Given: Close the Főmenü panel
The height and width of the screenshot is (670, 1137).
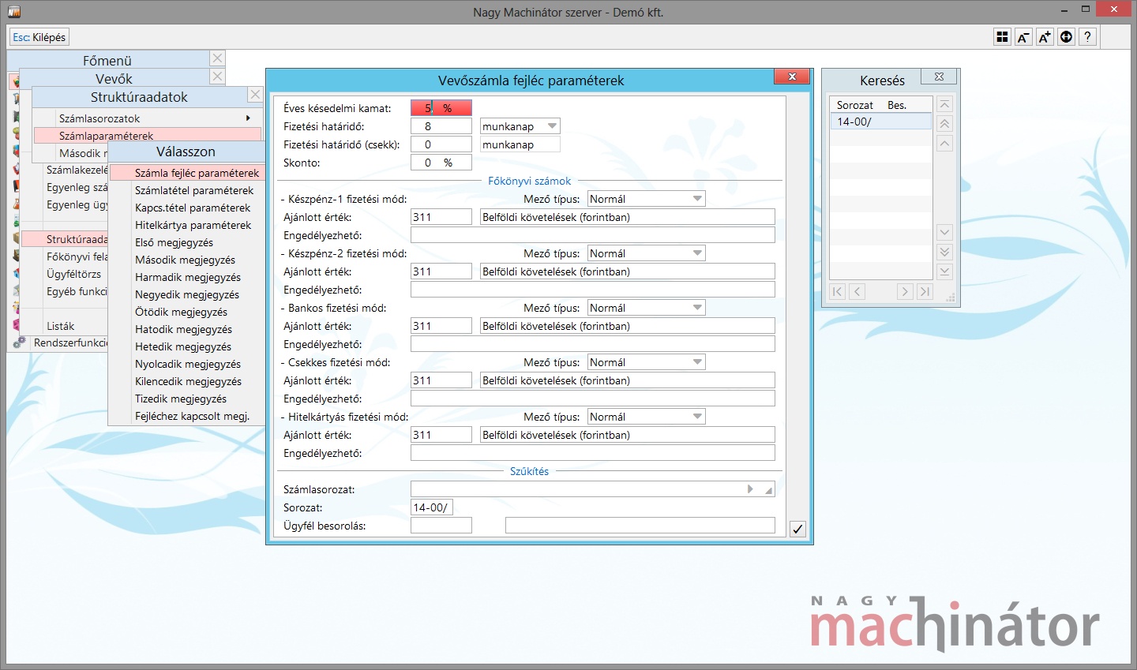Looking at the screenshot, I should (217, 58).
